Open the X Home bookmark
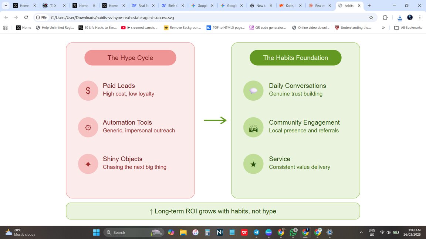Screen dimensions: 426x239 pos(24,28)
